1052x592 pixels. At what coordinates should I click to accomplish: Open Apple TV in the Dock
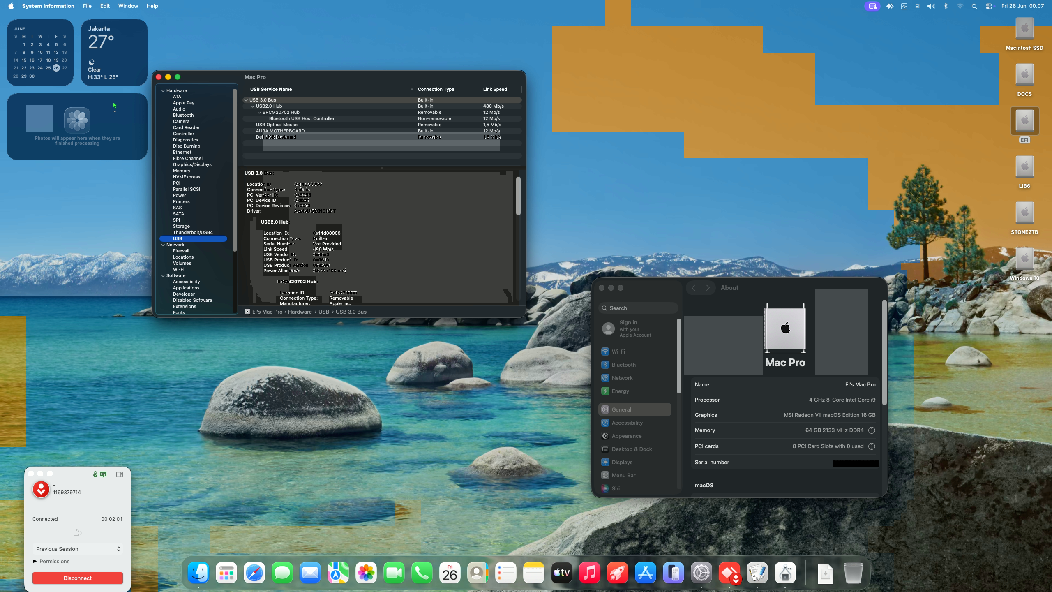point(562,573)
